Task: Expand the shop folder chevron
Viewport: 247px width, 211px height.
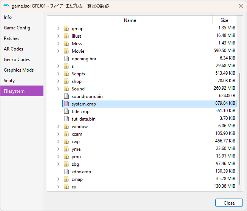Action: point(58,81)
